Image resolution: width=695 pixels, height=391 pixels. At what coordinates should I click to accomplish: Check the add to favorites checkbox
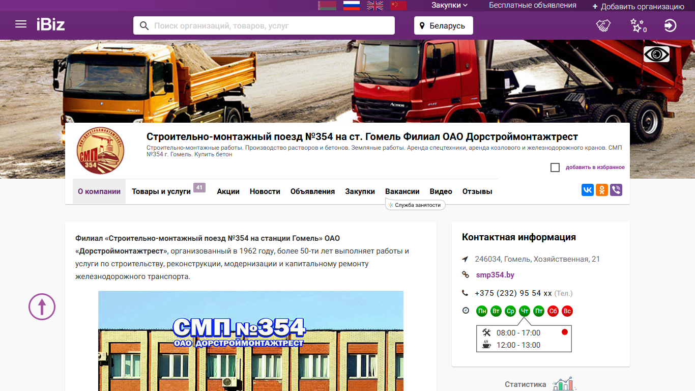point(555,167)
